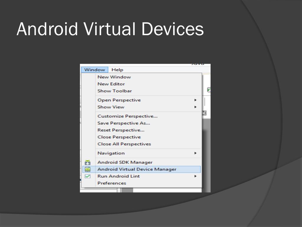Screen dimensions: 302x227
Task: Click Reset Perspective... menu item
Action: click(x=142, y=130)
